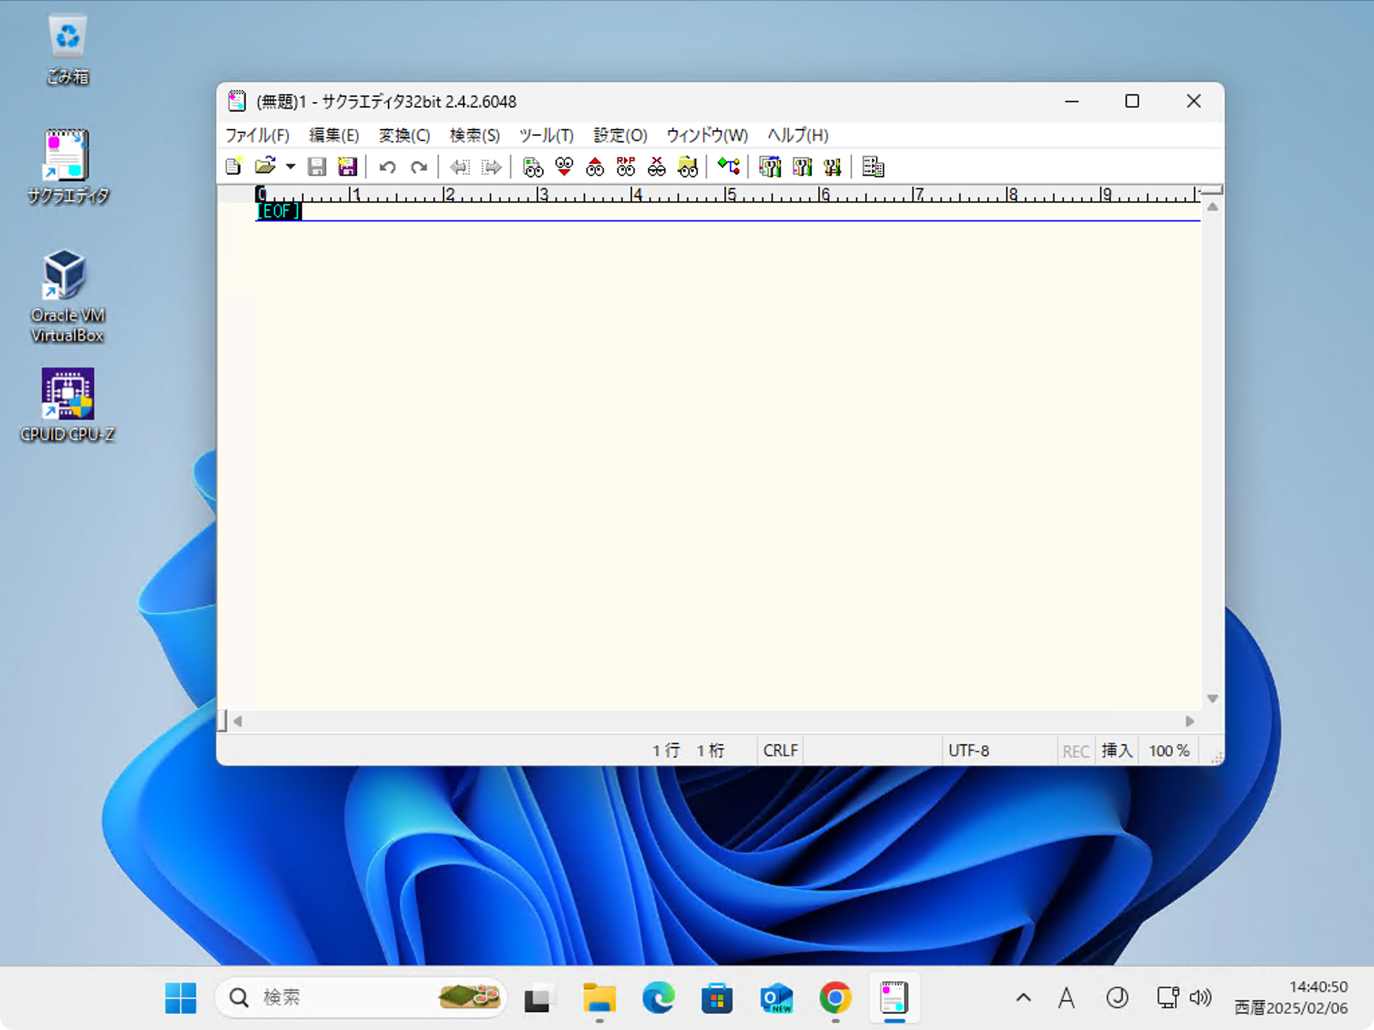1374x1030 pixels.
Task: Open the common settings wrench icon
Action: (x=801, y=166)
